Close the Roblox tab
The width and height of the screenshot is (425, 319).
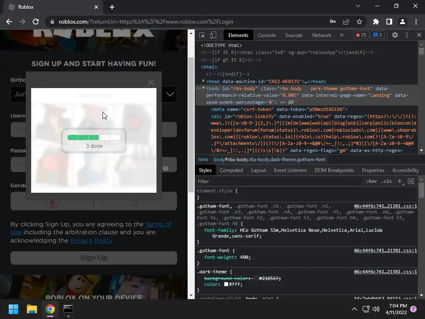pos(96,7)
